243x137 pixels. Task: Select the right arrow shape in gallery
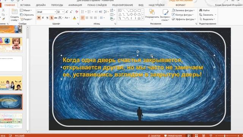point(131,14)
